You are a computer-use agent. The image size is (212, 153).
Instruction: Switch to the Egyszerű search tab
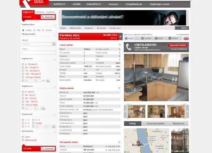click(28, 12)
